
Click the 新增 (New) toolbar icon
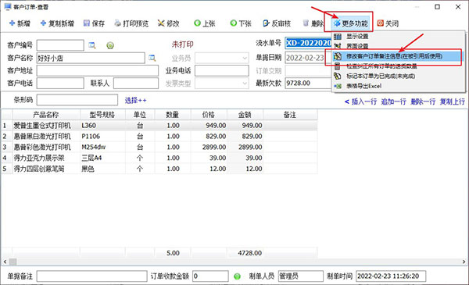click(12, 23)
